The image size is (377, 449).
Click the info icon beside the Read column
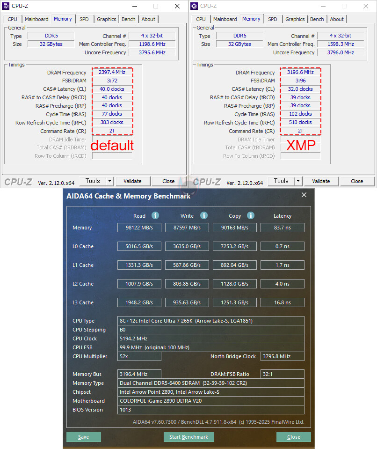[x=154, y=216]
